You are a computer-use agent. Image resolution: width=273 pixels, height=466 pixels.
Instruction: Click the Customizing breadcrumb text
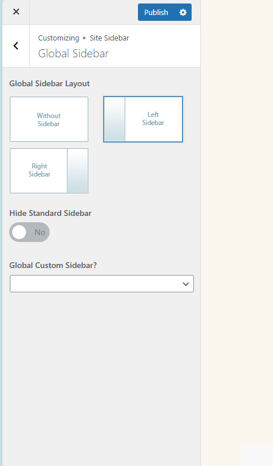coord(59,38)
